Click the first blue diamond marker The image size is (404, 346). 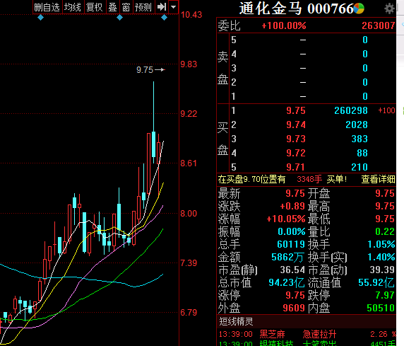40,18
